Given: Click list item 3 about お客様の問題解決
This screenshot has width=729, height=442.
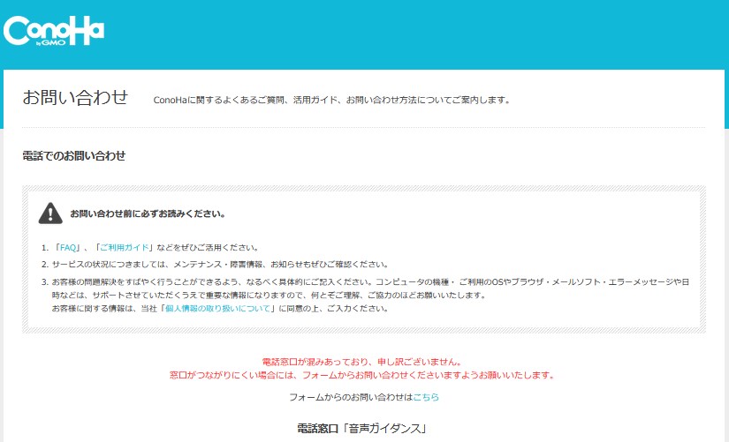Looking at the screenshot, I should click(x=353, y=282).
